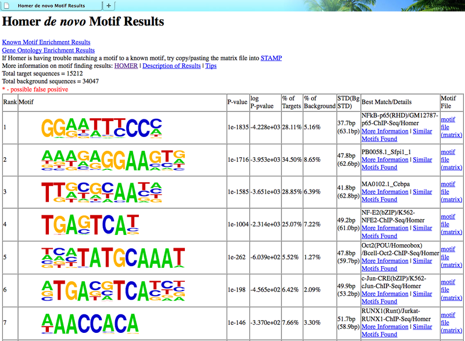
Task: Visit the HOMER link
Action: coord(126,66)
